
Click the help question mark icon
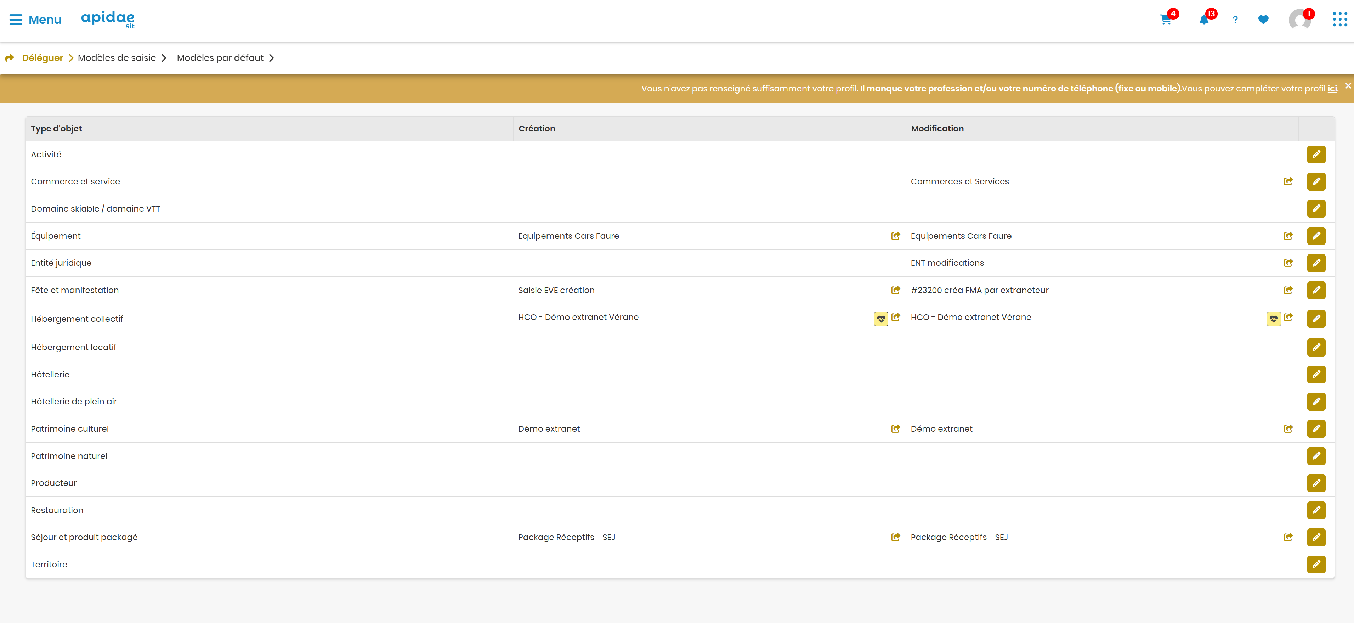(1235, 20)
